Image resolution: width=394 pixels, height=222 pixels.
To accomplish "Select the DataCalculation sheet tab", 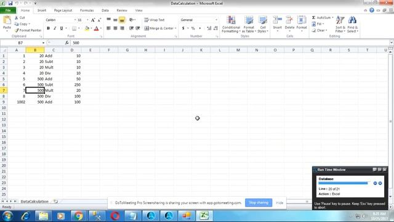I will click(x=34, y=202).
